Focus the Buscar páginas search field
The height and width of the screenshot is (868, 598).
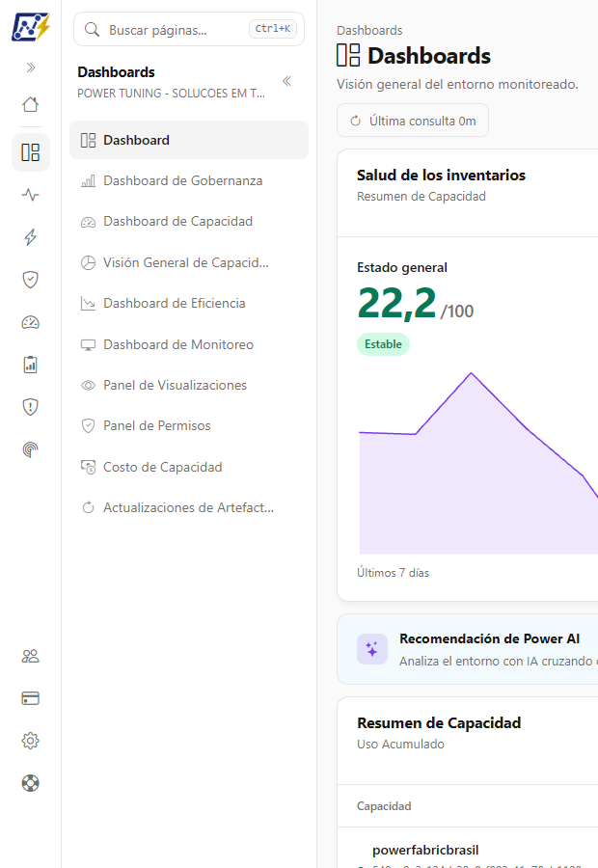[x=189, y=29]
